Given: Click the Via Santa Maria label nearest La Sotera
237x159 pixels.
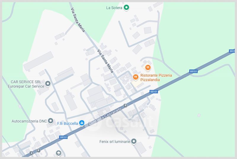Looking at the screenshot, I should (78, 20).
